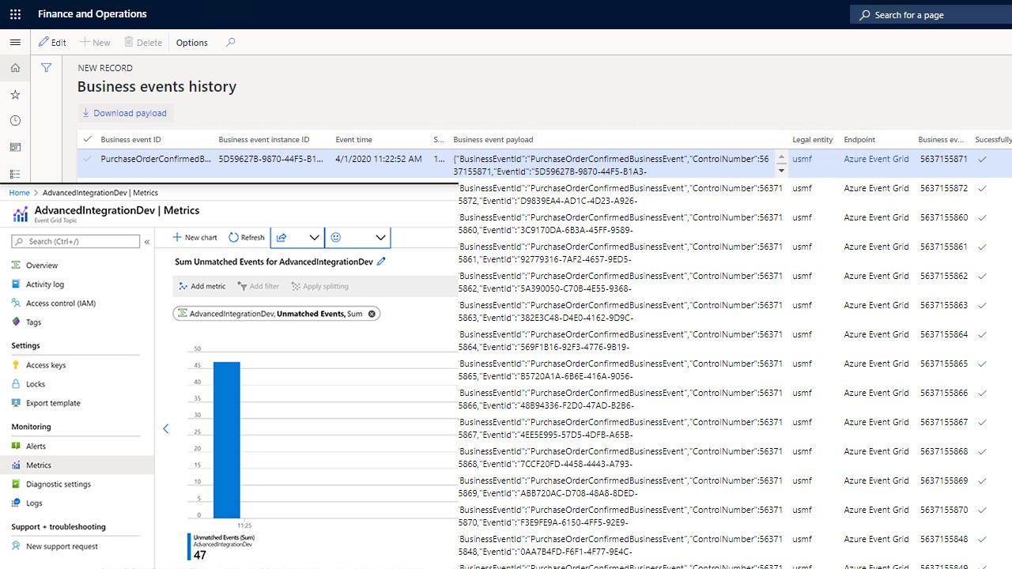The image size is (1012, 569).
Task: Open the filter pane funnel icon
Action: [47, 68]
